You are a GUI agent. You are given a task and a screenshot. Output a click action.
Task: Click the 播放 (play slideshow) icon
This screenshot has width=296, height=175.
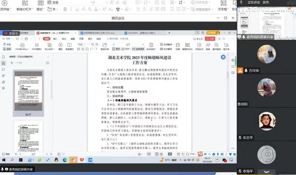click(60, 46)
